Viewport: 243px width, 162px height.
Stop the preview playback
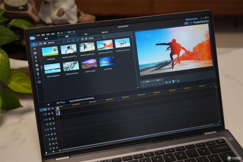147,85
